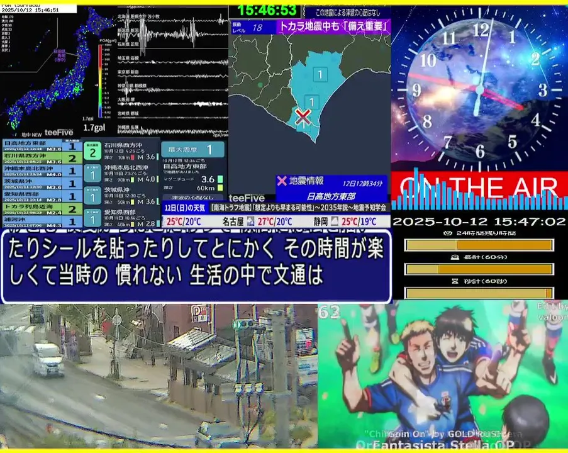This screenshot has height=453, width=568.
Task: Click the 地震情報 banner on the map
Action: tap(331, 187)
